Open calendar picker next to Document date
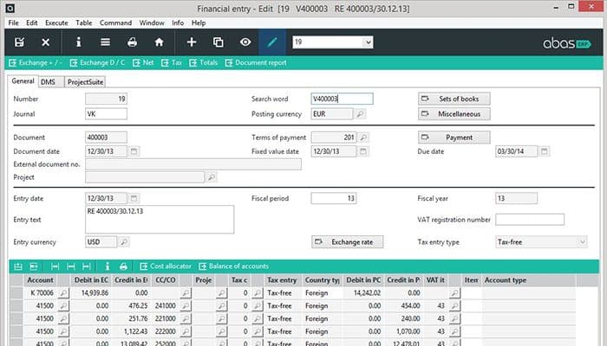 click(135, 151)
